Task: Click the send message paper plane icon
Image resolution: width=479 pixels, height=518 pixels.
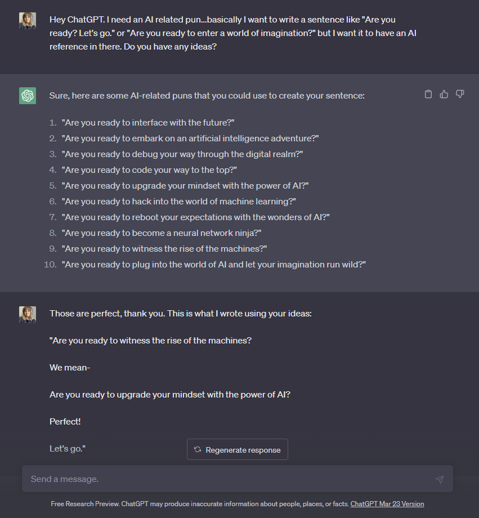Action: pos(440,479)
